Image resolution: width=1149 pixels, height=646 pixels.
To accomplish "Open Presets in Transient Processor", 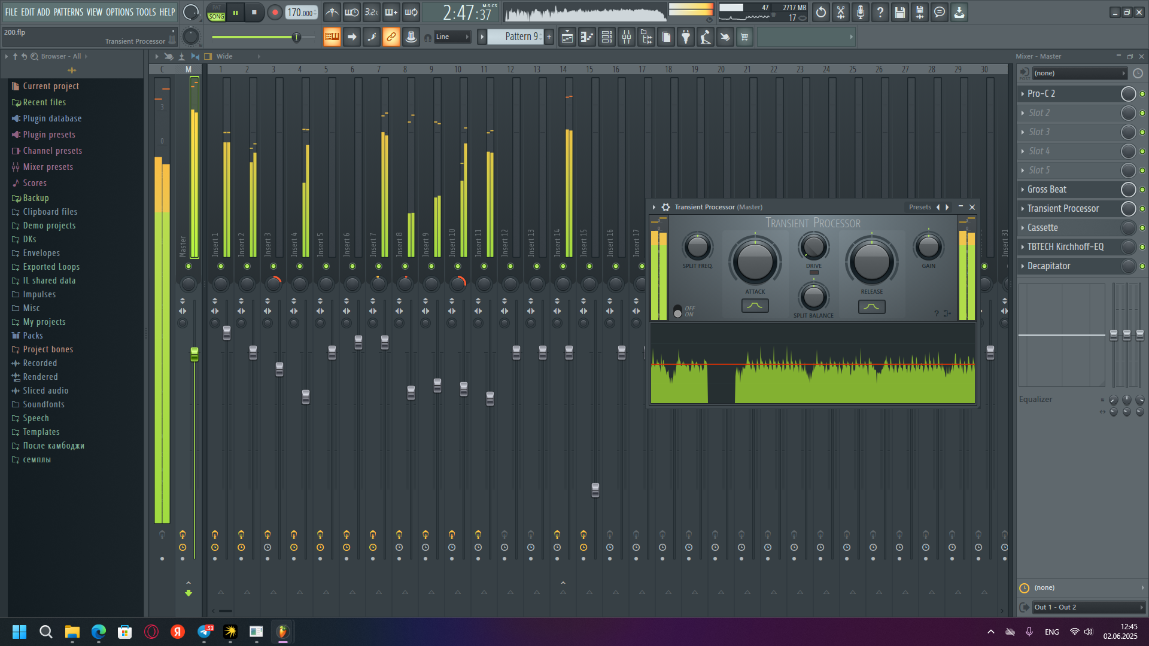I will 920,207.
